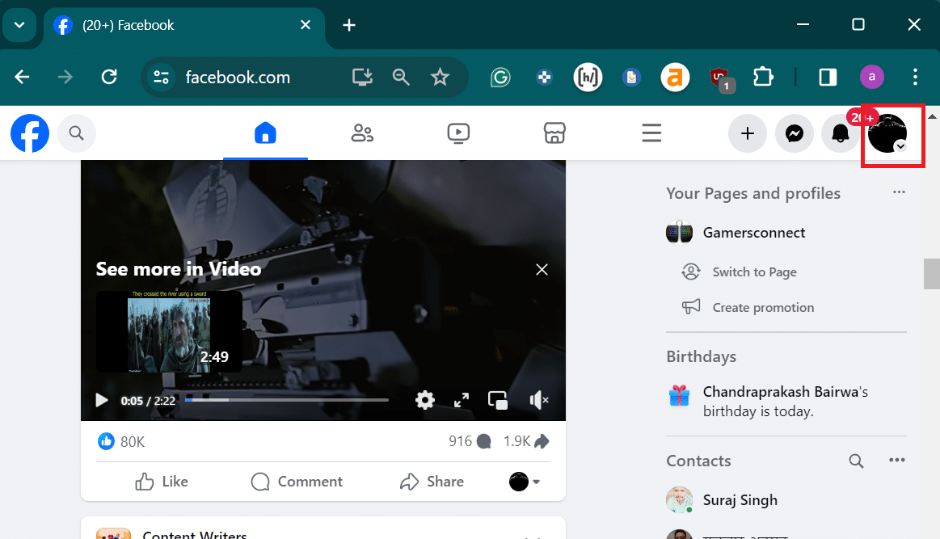View the 80K reactions
Screen dimensions: 940x539
[x=121, y=442]
